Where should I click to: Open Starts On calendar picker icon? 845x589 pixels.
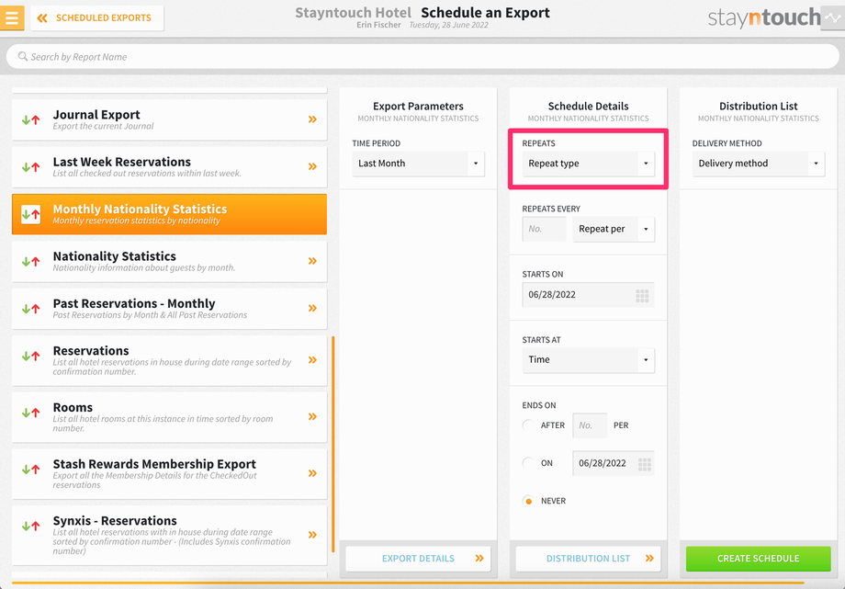coord(642,295)
